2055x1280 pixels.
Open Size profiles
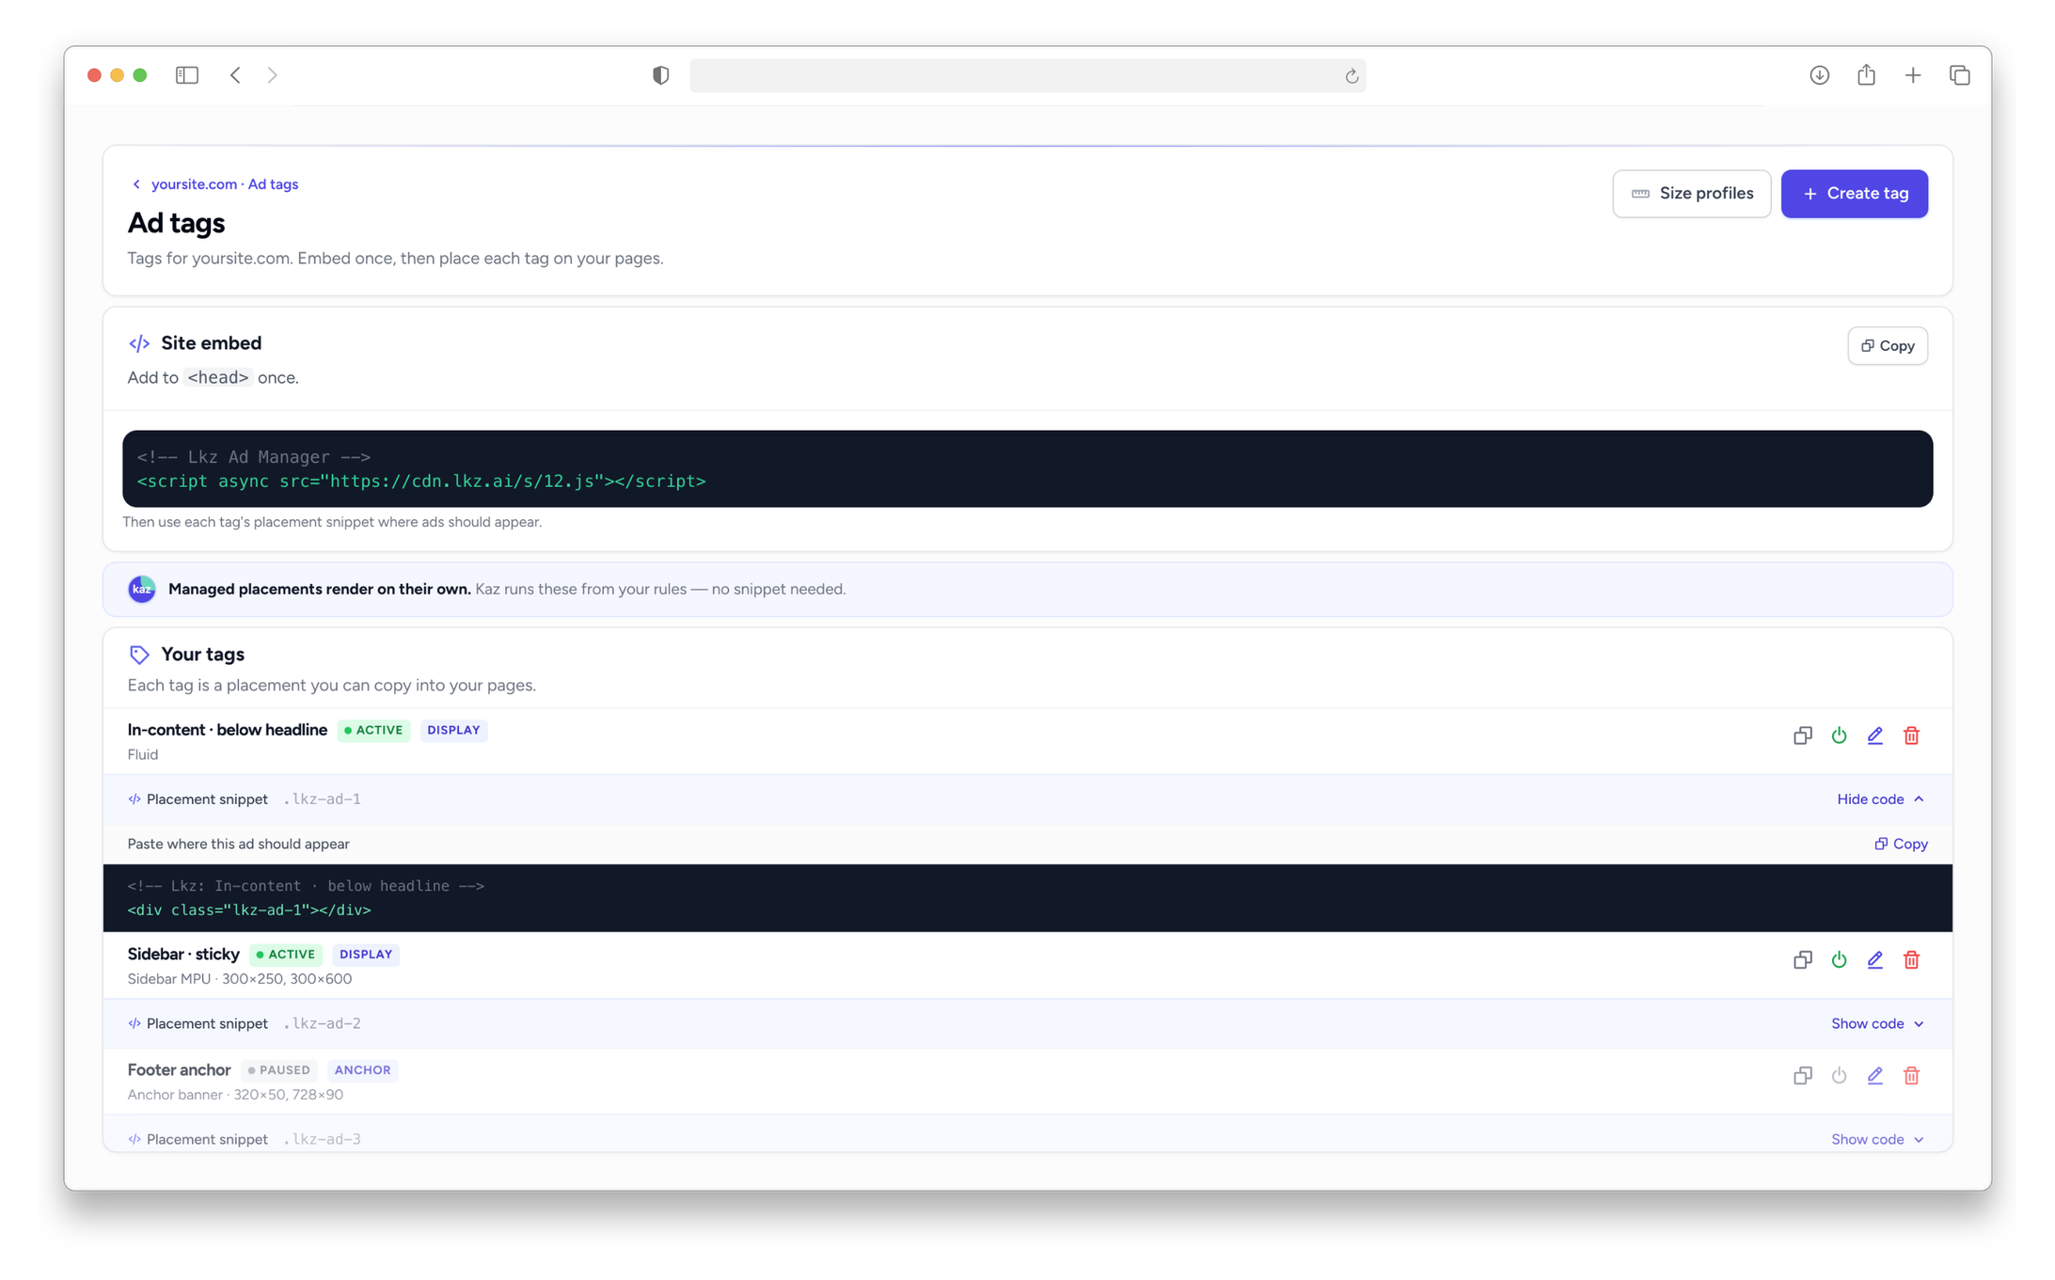[1691, 194]
